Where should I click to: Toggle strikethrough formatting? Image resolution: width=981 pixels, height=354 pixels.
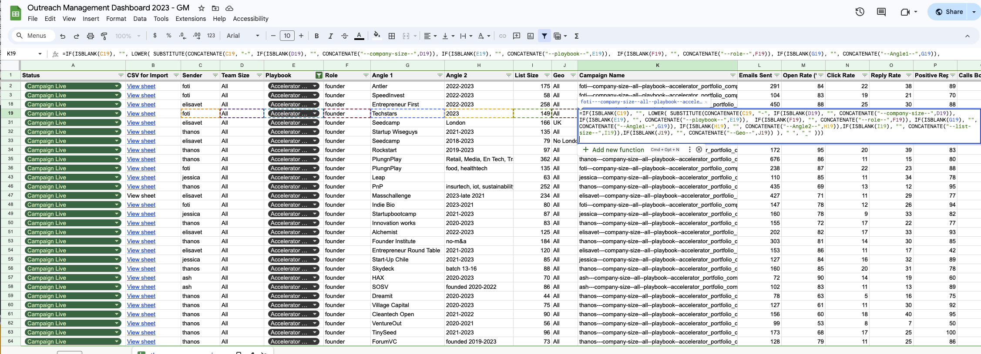(345, 36)
